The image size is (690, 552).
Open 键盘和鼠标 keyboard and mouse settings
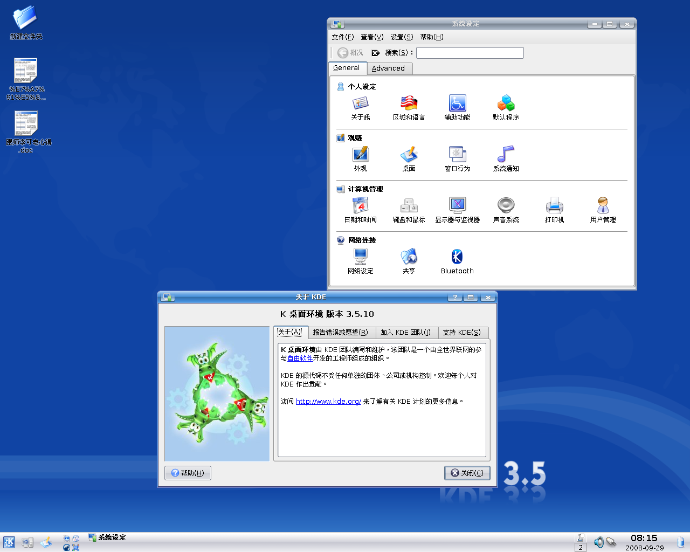click(x=409, y=210)
